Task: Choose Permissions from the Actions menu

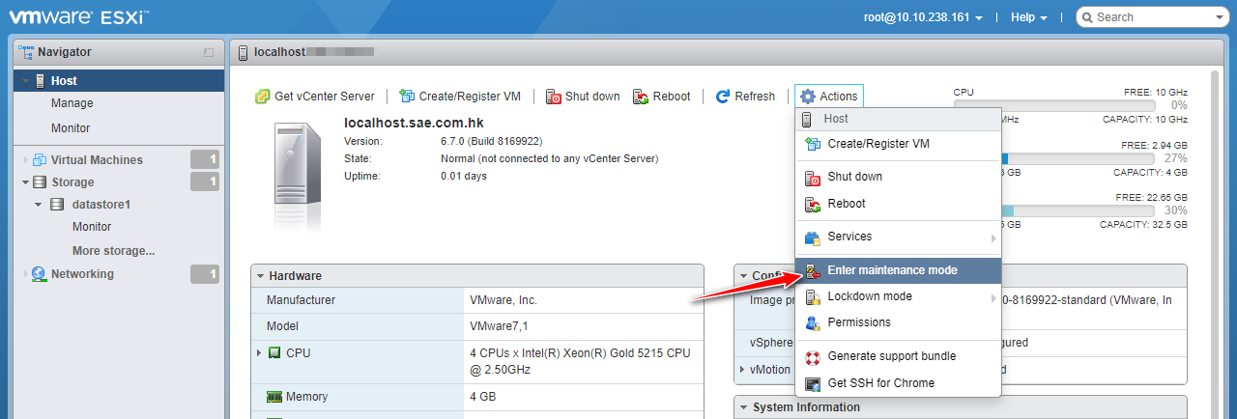Action: click(859, 322)
